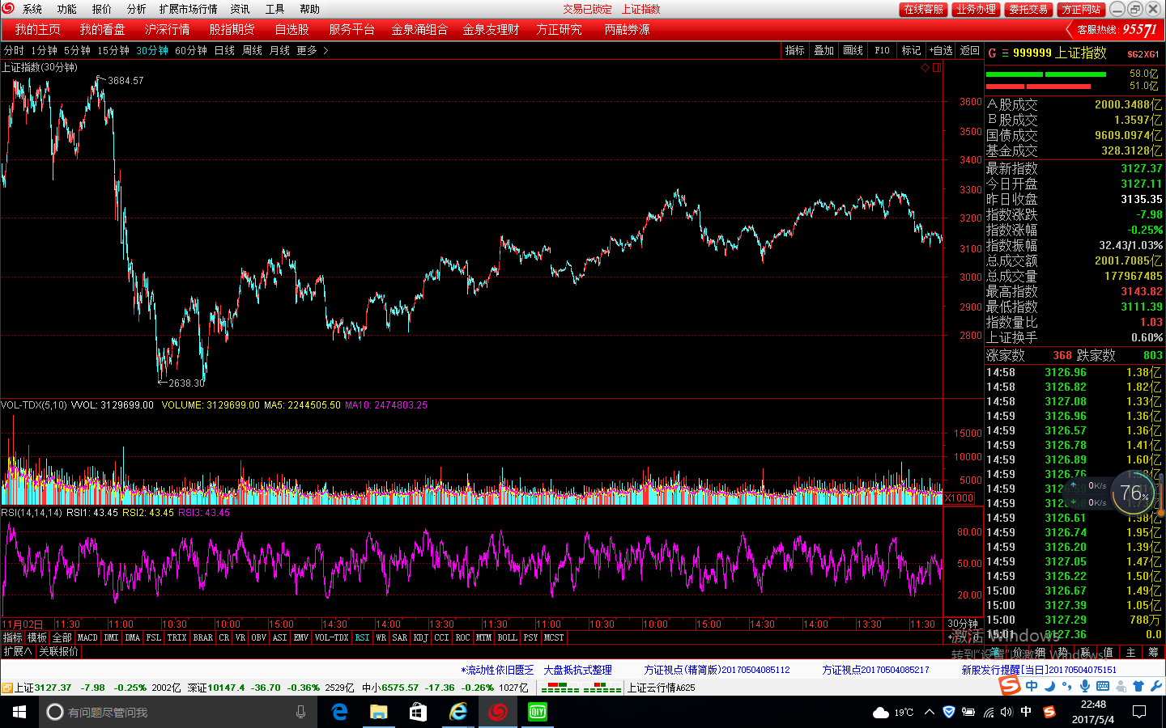1166x728 pixels.
Task: Select the KDJ indicator
Action: (420, 637)
